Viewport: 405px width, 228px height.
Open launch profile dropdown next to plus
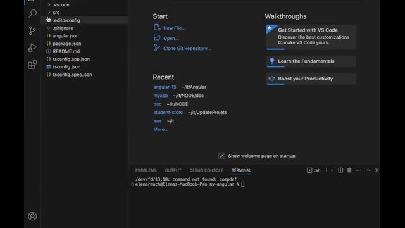click(x=332, y=170)
